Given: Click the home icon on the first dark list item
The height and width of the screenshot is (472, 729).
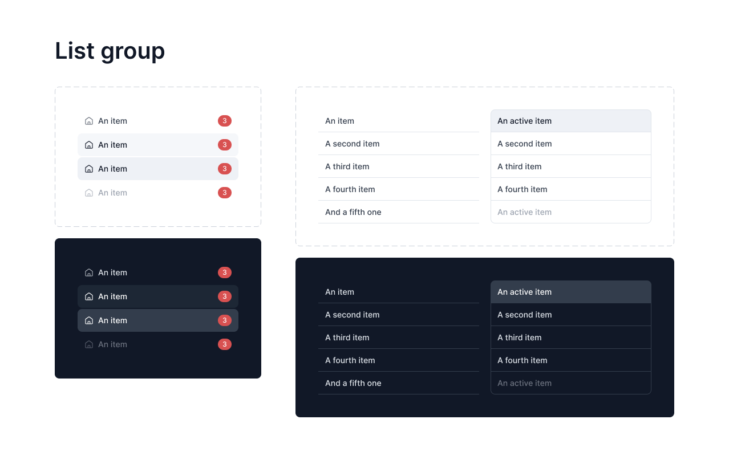Looking at the screenshot, I should point(89,272).
